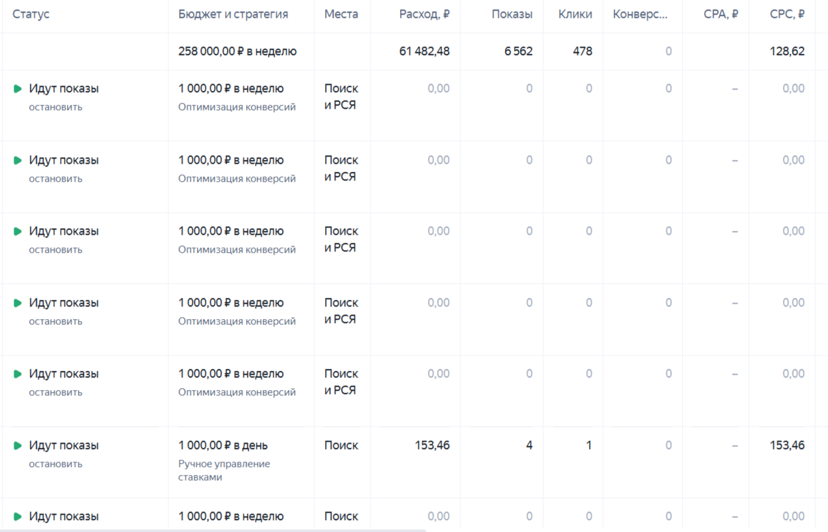Click the green play icon in the fifth campaign row
This screenshot has width=828, height=532.
point(18,374)
